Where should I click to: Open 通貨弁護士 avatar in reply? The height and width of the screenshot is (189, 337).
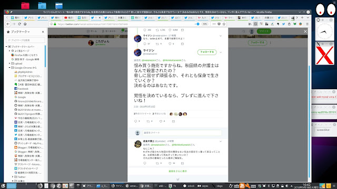[x=137, y=144]
